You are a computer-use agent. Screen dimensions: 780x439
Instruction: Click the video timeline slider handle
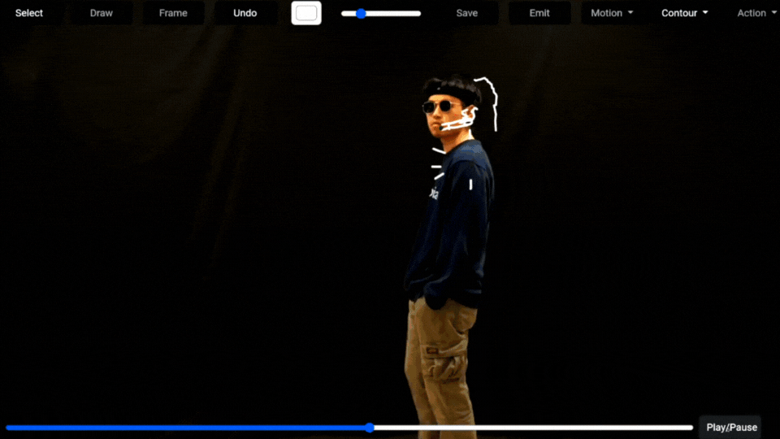[x=370, y=428]
